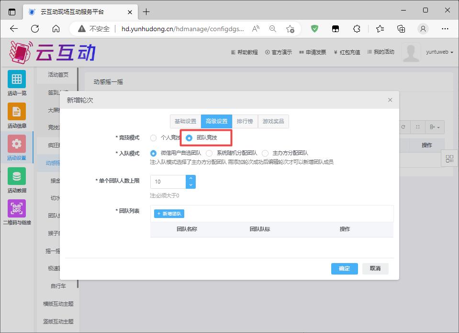Increase team size limit with up arrow
This screenshot has height=333, width=459.
[x=190, y=179]
